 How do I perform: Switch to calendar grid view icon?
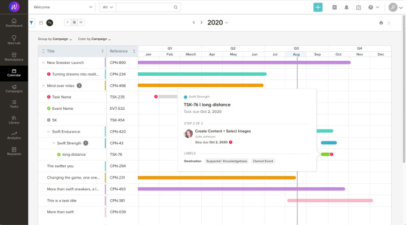tap(41, 23)
